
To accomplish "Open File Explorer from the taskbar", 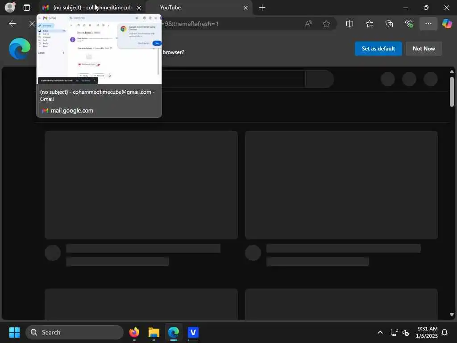I will 154,332.
